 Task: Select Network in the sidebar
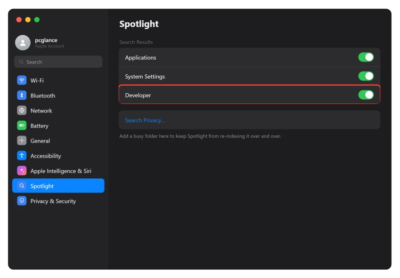coord(58,111)
